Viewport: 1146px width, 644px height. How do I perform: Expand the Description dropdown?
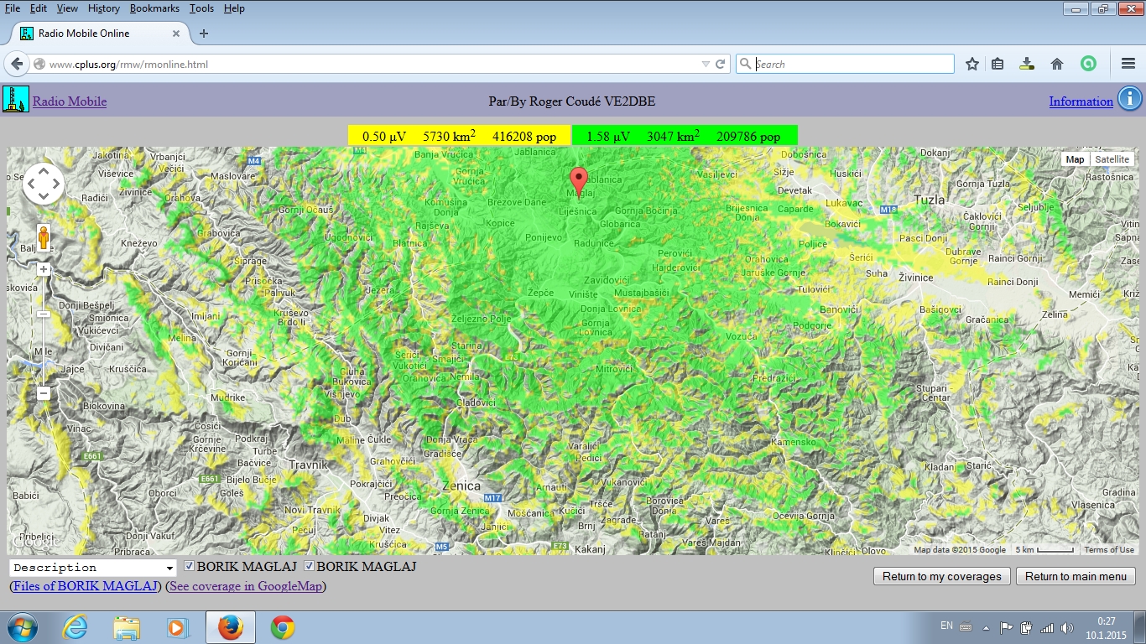pos(92,568)
